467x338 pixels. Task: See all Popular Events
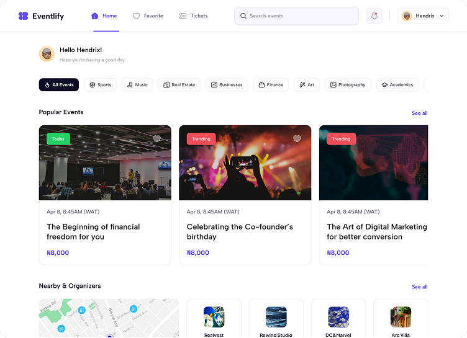pos(420,113)
